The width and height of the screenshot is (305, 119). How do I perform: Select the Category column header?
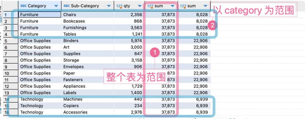click(x=40, y=6)
